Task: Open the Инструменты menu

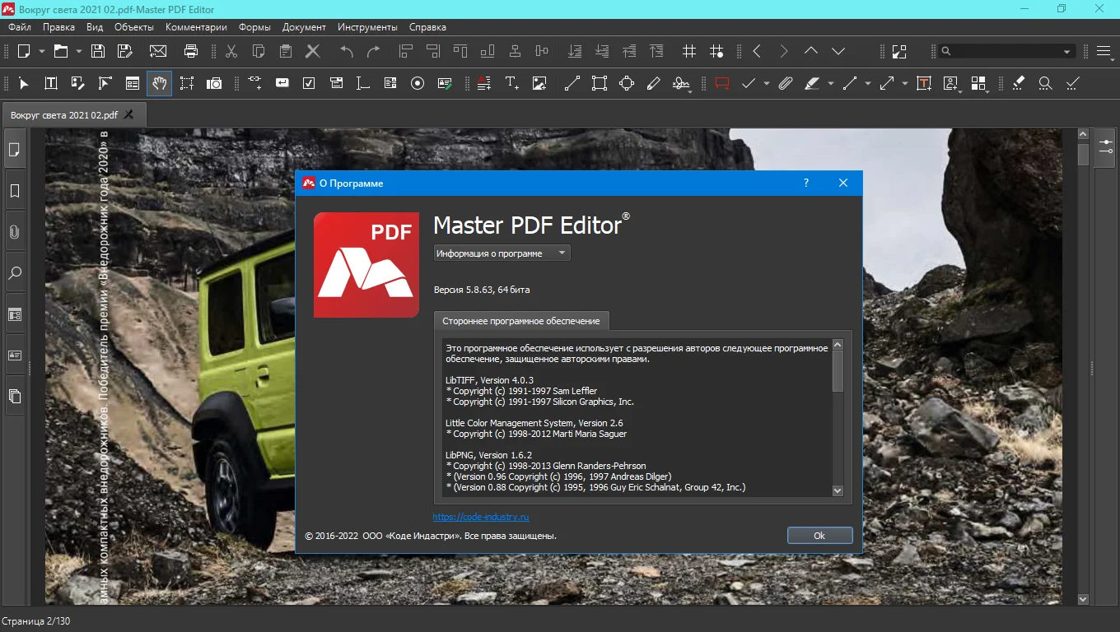Action: coord(367,27)
